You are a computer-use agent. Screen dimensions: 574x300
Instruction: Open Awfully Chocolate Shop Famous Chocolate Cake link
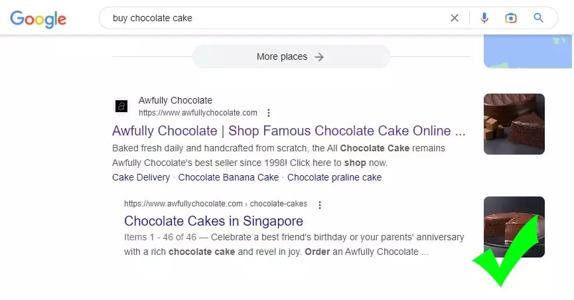coord(289,131)
